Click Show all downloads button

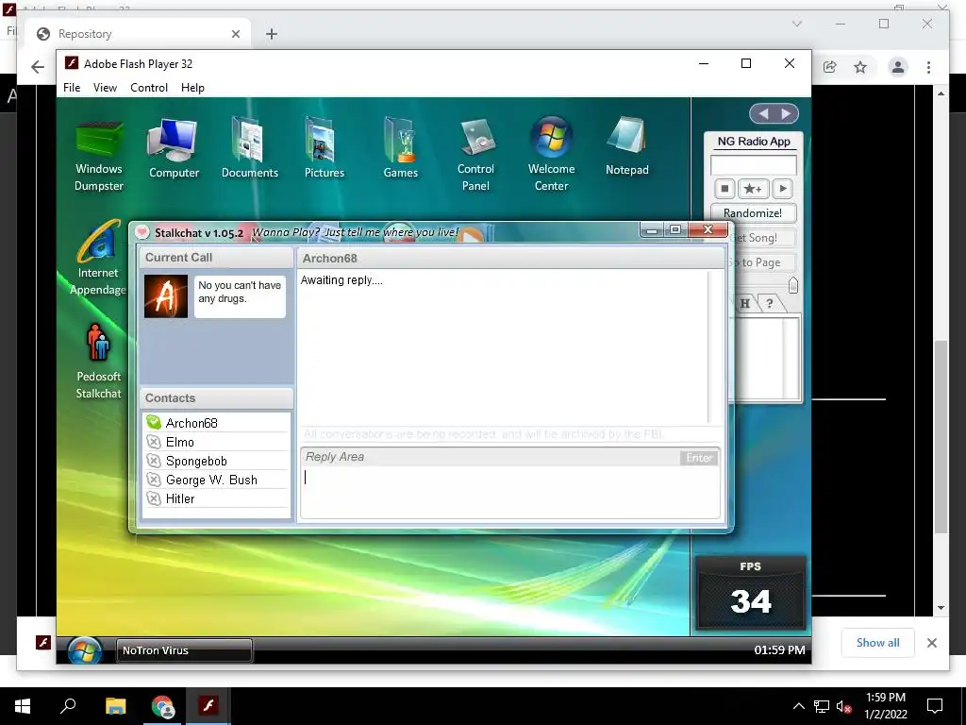click(877, 642)
